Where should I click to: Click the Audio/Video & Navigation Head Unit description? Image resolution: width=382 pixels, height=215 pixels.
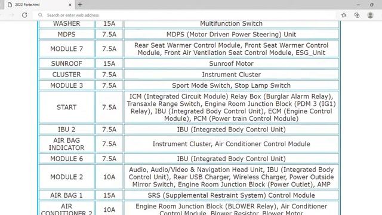pyautogui.click(x=231, y=177)
